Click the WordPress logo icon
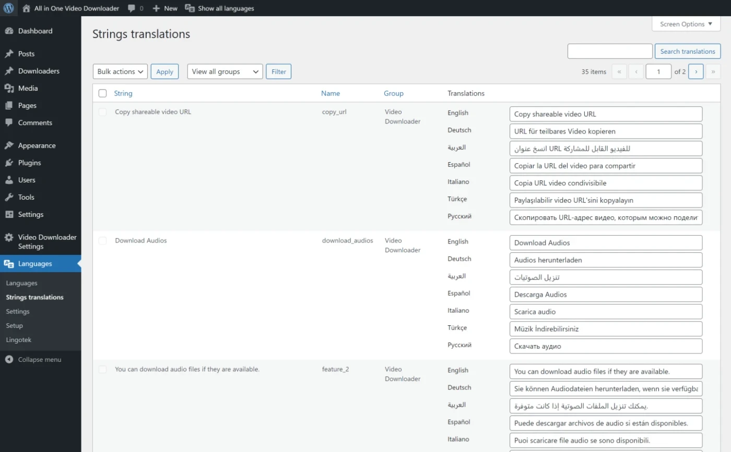This screenshot has height=452, width=731. [x=8, y=8]
